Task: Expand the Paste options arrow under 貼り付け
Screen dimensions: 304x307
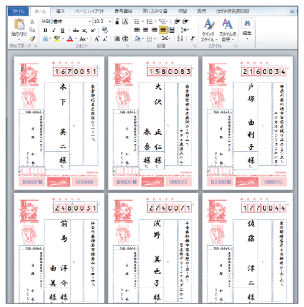Action: point(19,39)
